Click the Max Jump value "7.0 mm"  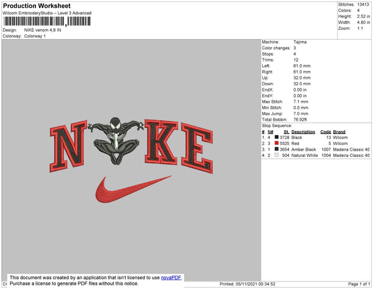pyautogui.click(x=301, y=113)
